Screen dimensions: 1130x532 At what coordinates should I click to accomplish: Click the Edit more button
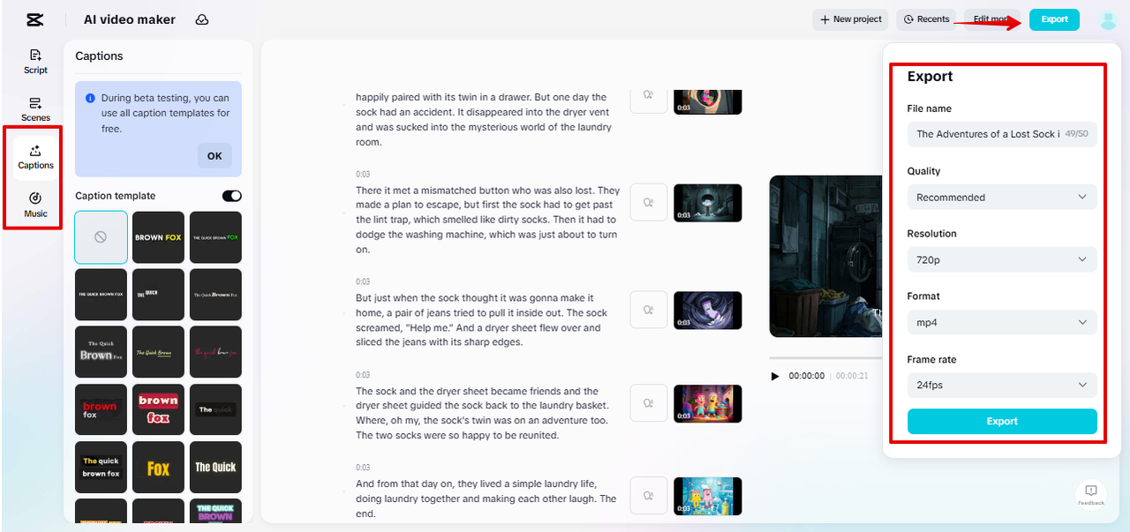[993, 19]
